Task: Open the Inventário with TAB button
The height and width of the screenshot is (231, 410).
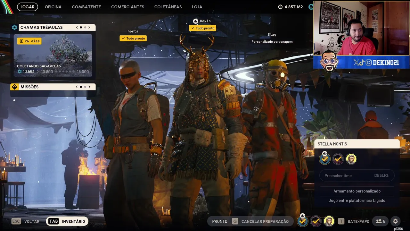Action: click(x=67, y=221)
